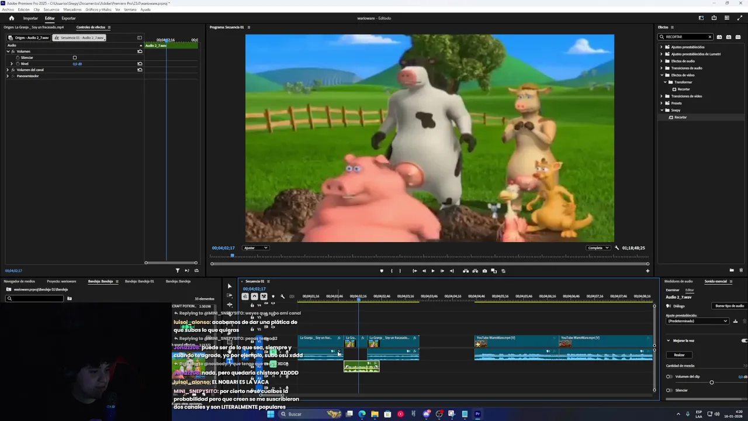Delete the audio preset trash icon

744,321
